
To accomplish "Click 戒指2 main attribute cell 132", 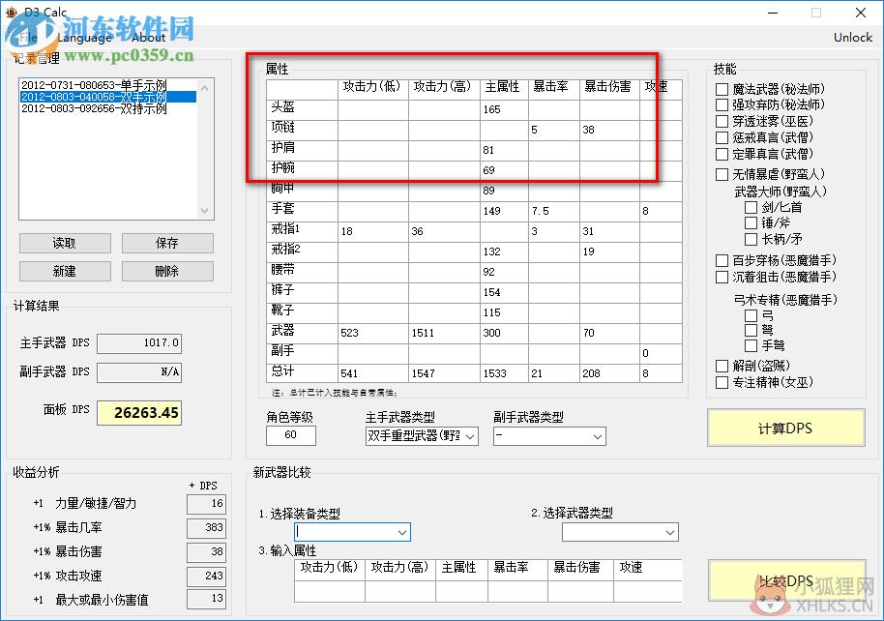I will coord(504,251).
